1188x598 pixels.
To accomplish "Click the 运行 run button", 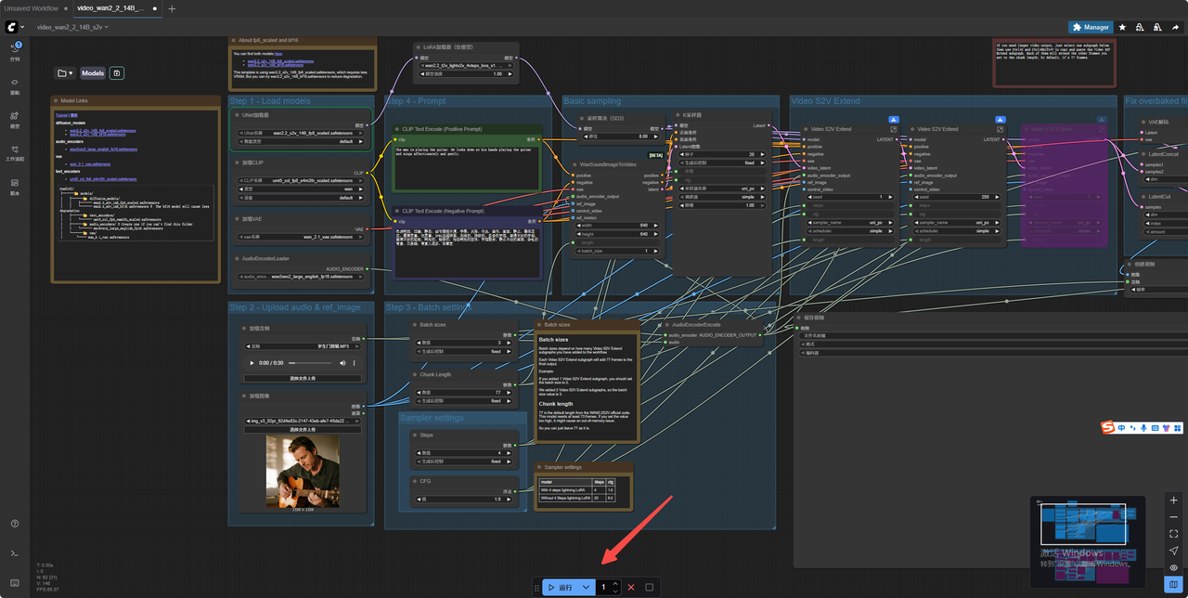I will tap(560, 587).
